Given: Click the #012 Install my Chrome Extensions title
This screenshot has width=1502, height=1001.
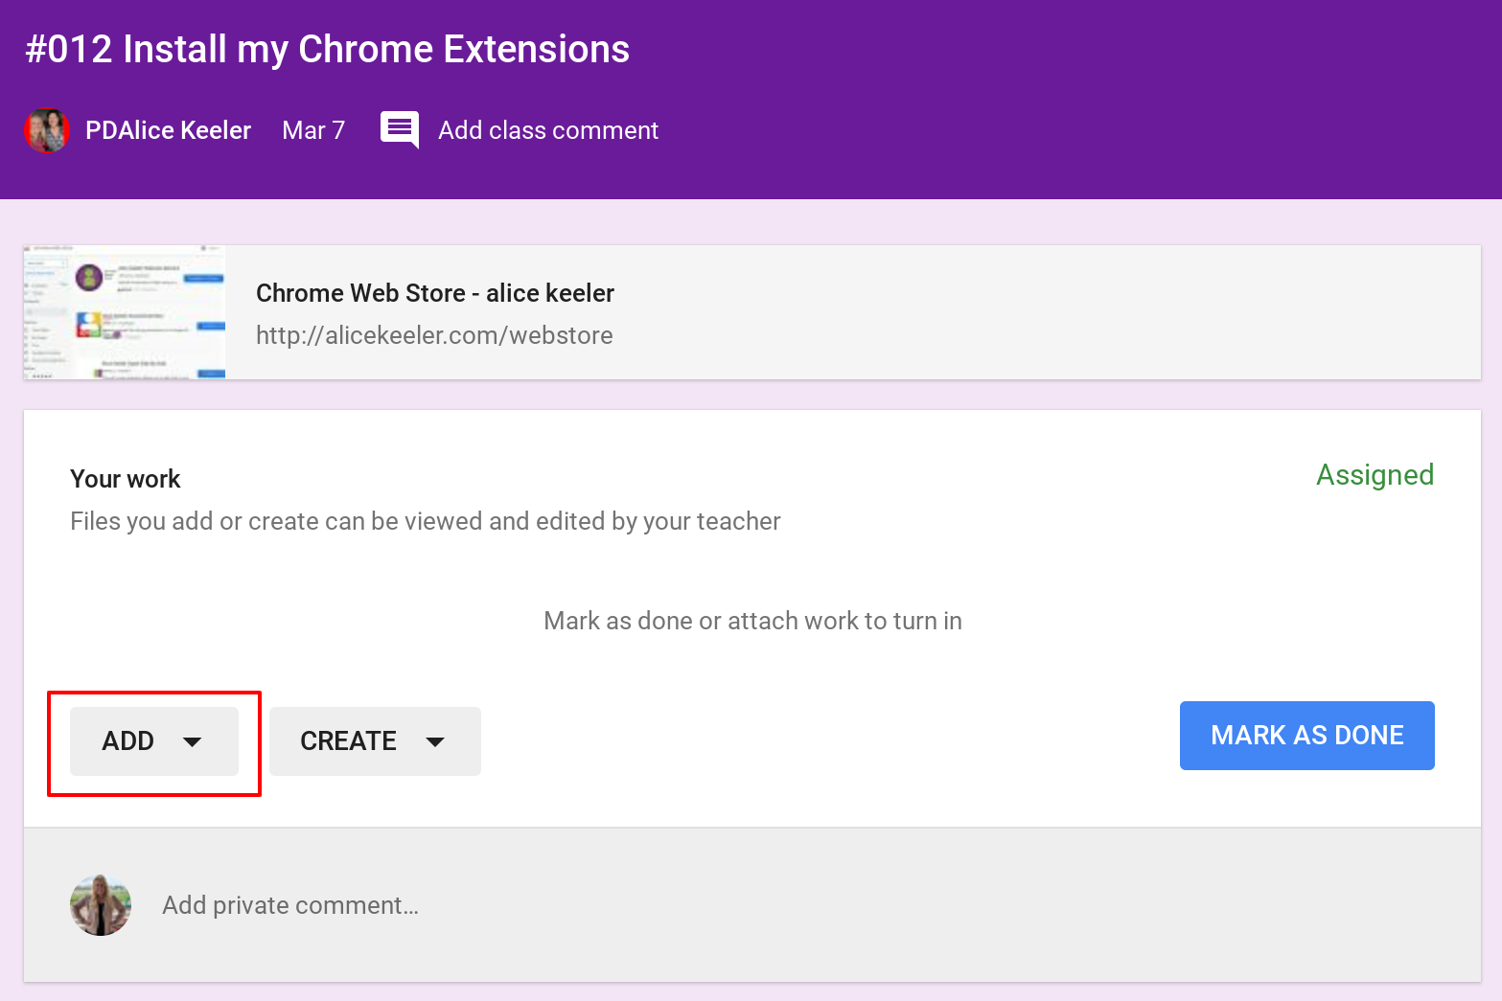Looking at the screenshot, I should point(328,49).
